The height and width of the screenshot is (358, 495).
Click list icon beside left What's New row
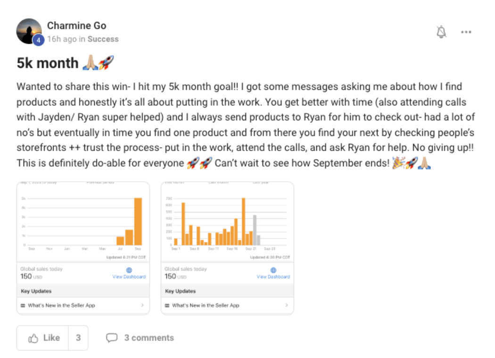23,306
